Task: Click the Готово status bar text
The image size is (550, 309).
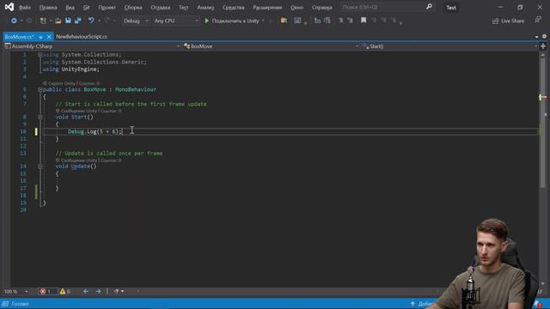Action: pyautogui.click(x=20, y=304)
